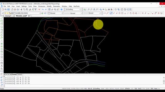Click the New drawing icon

pos(3,9)
